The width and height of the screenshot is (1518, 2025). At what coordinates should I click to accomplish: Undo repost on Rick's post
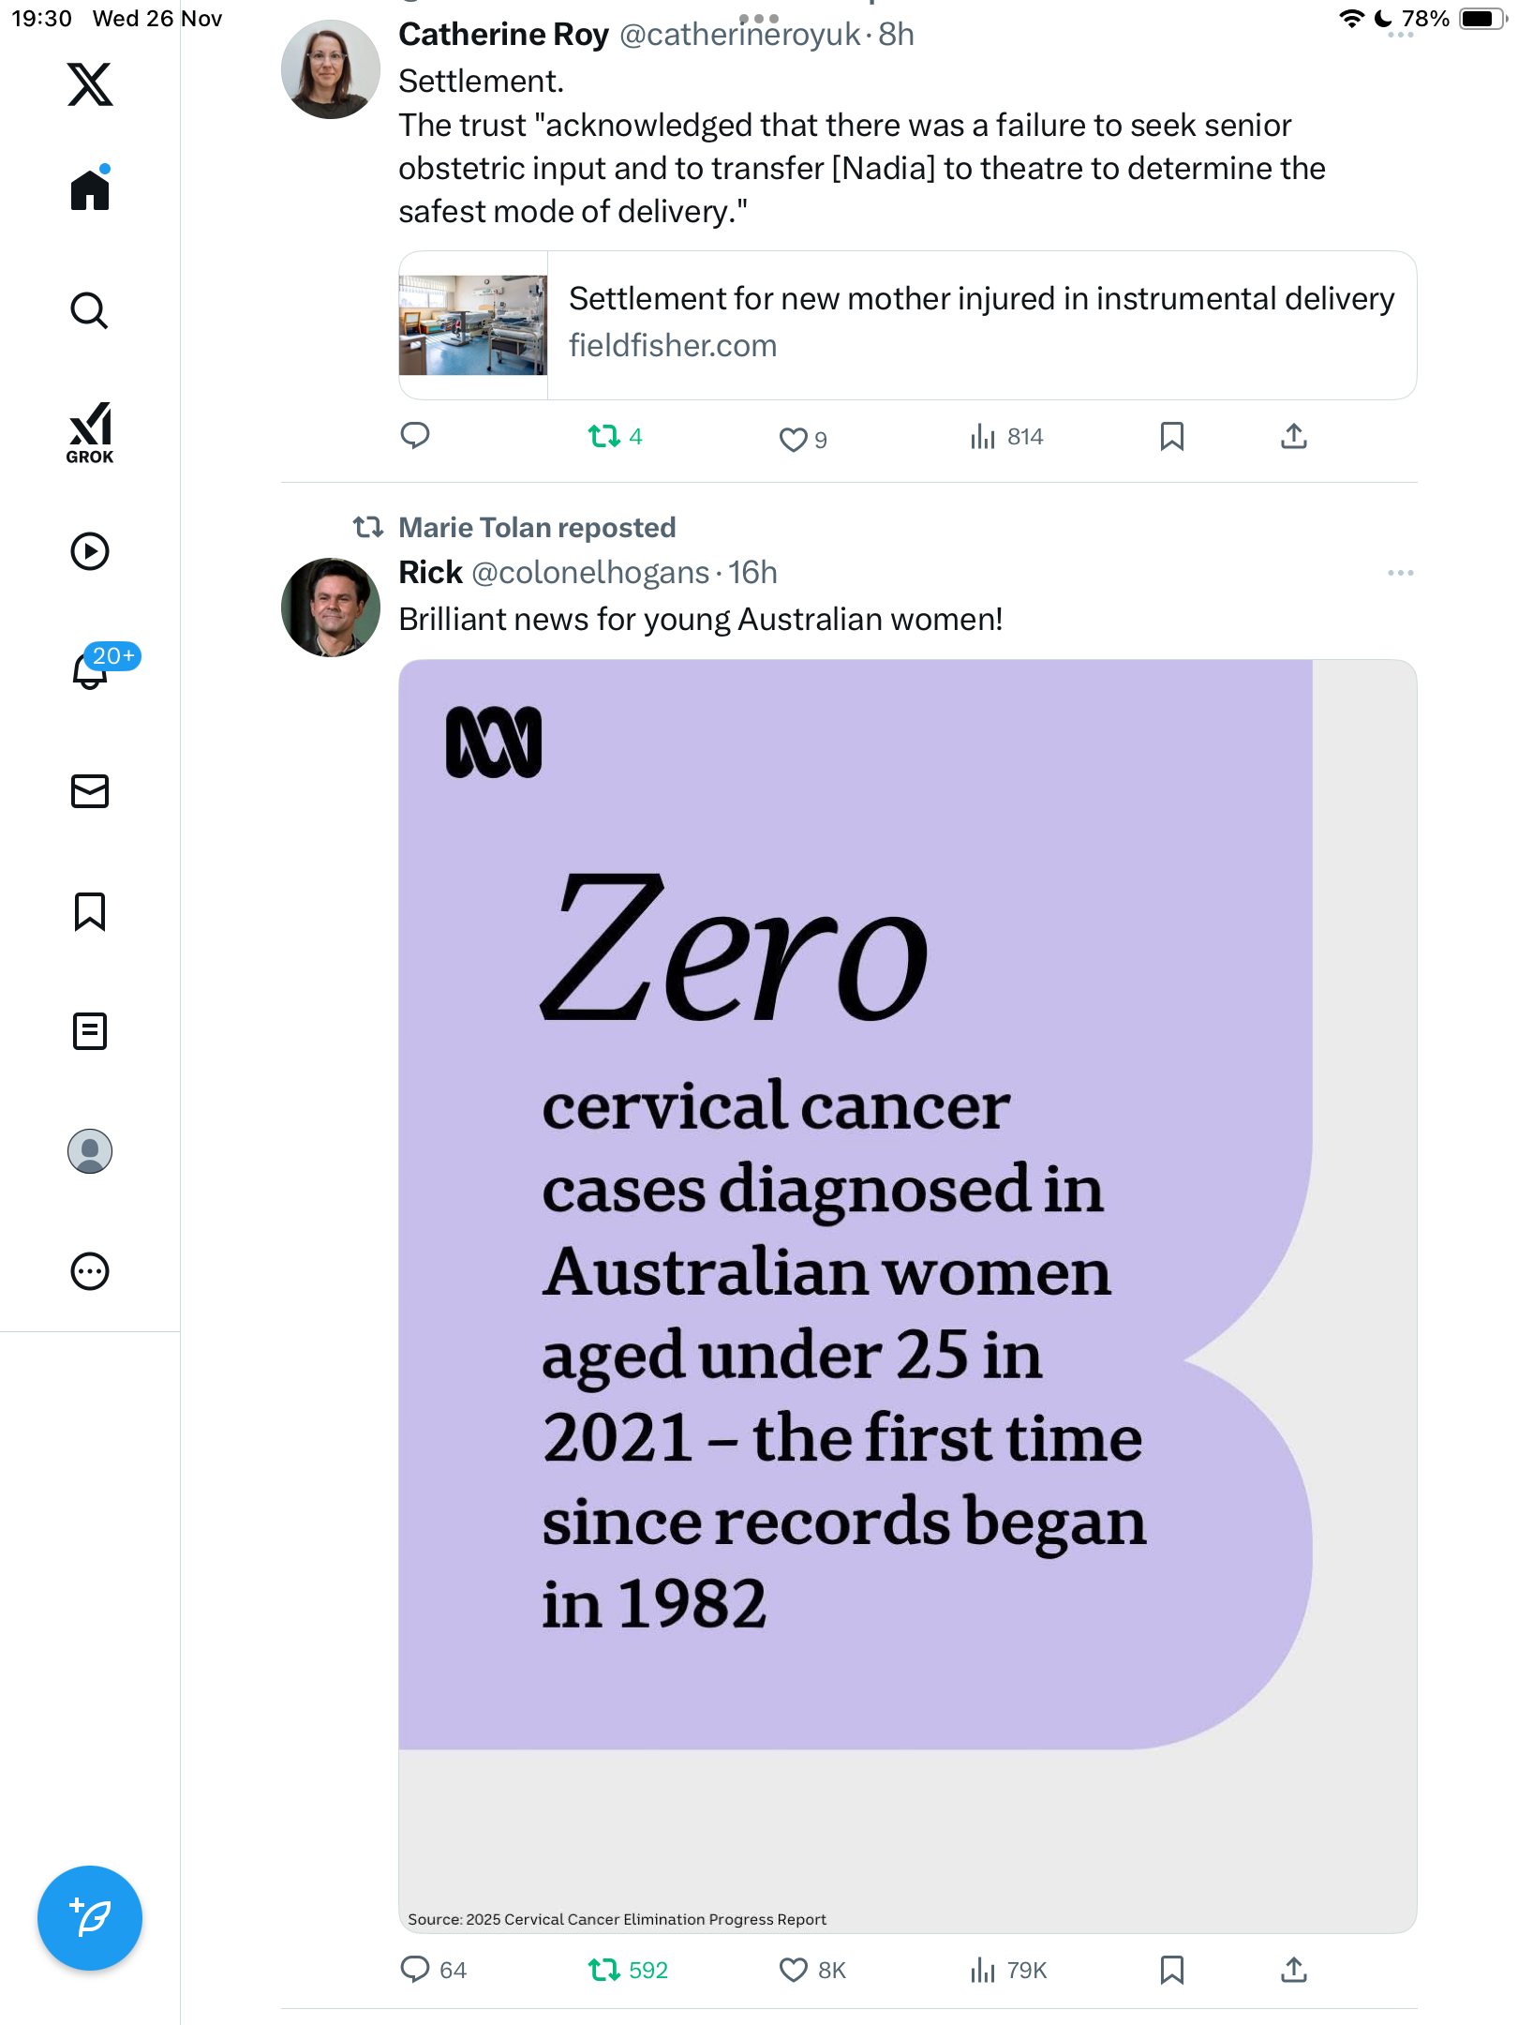[x=604, y=1970]
